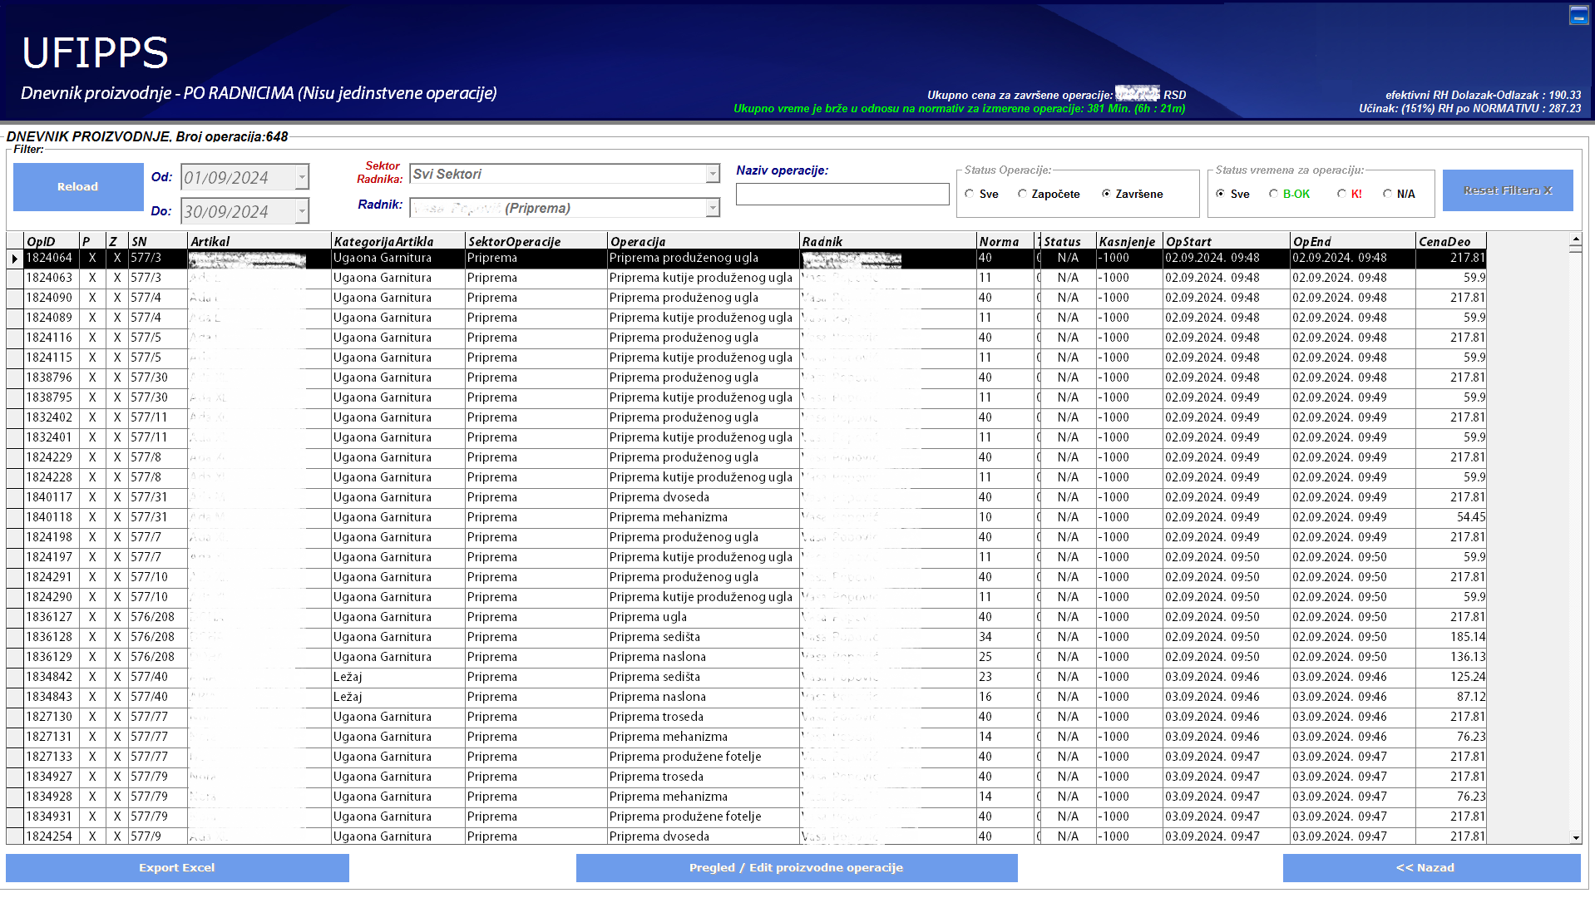Click the Radnik column header
The width and height of the screenshot is (1595, 898).
(887, 241)
